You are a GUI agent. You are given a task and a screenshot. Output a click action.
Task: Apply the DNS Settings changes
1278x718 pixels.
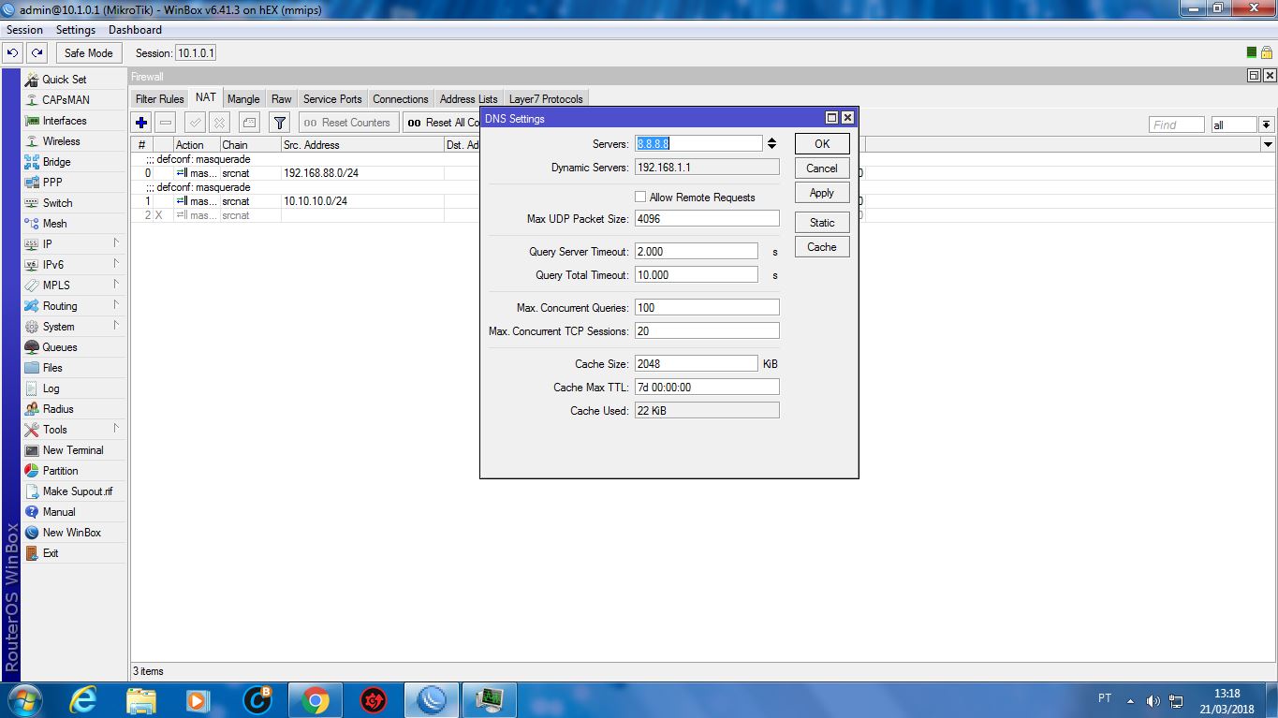pos(822,193)
